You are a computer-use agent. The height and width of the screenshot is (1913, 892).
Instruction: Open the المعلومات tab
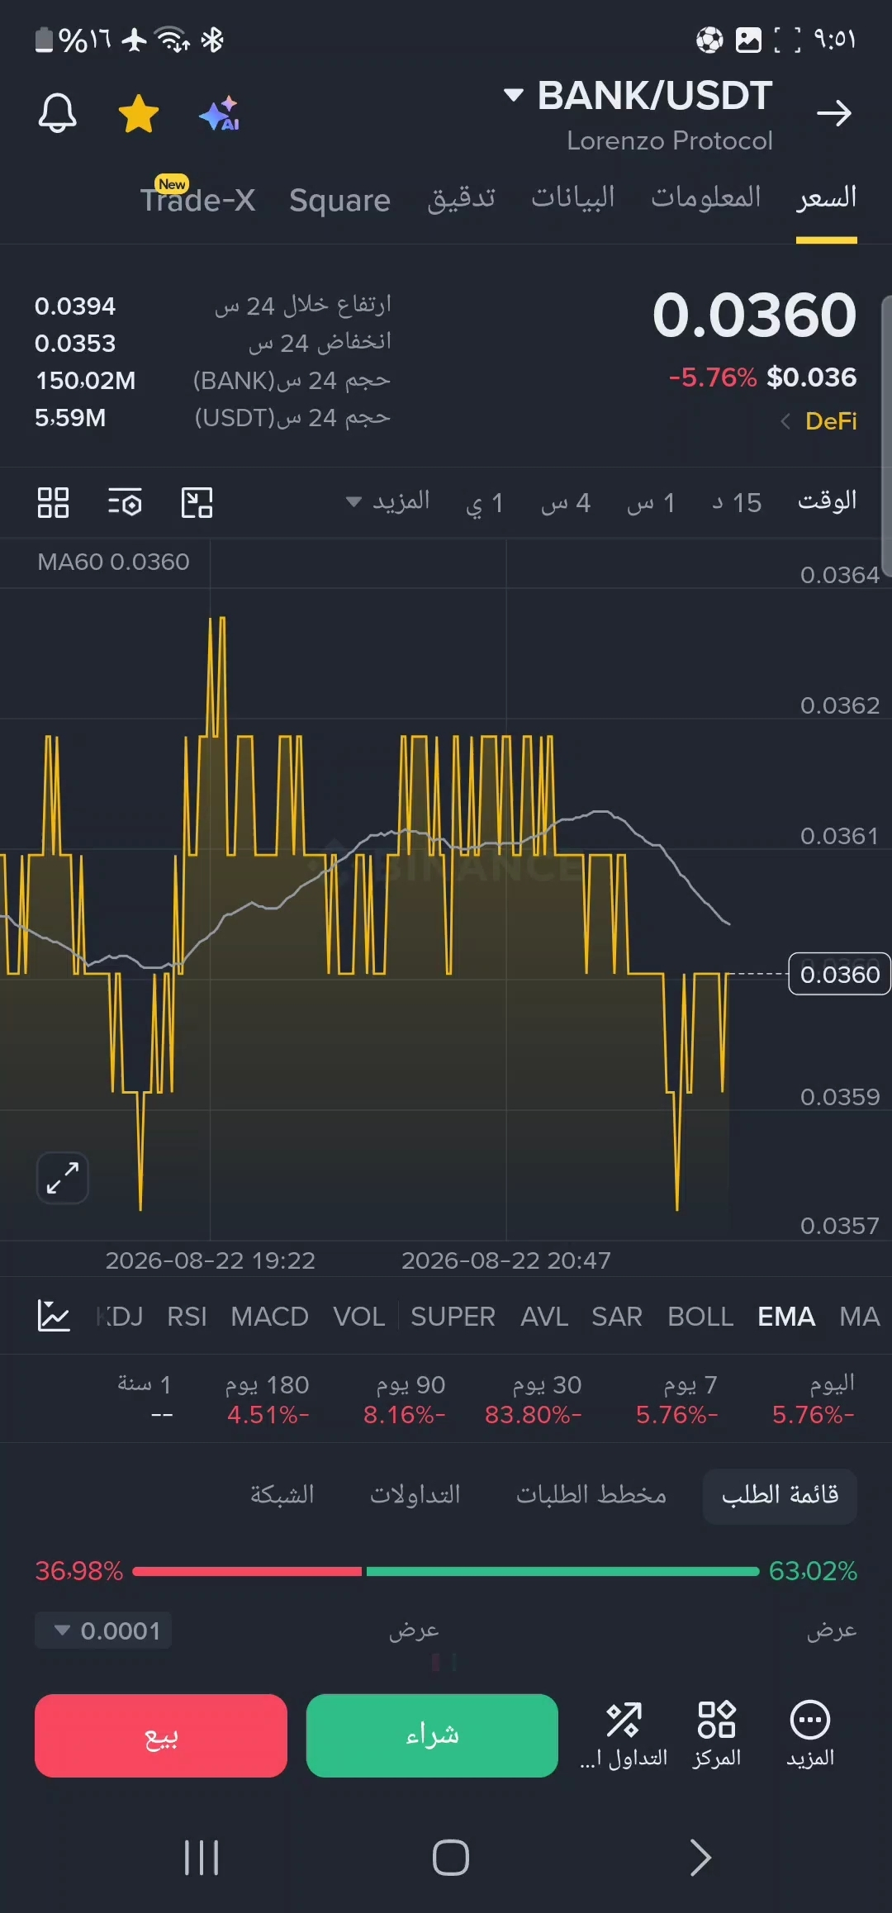(706, 197)
